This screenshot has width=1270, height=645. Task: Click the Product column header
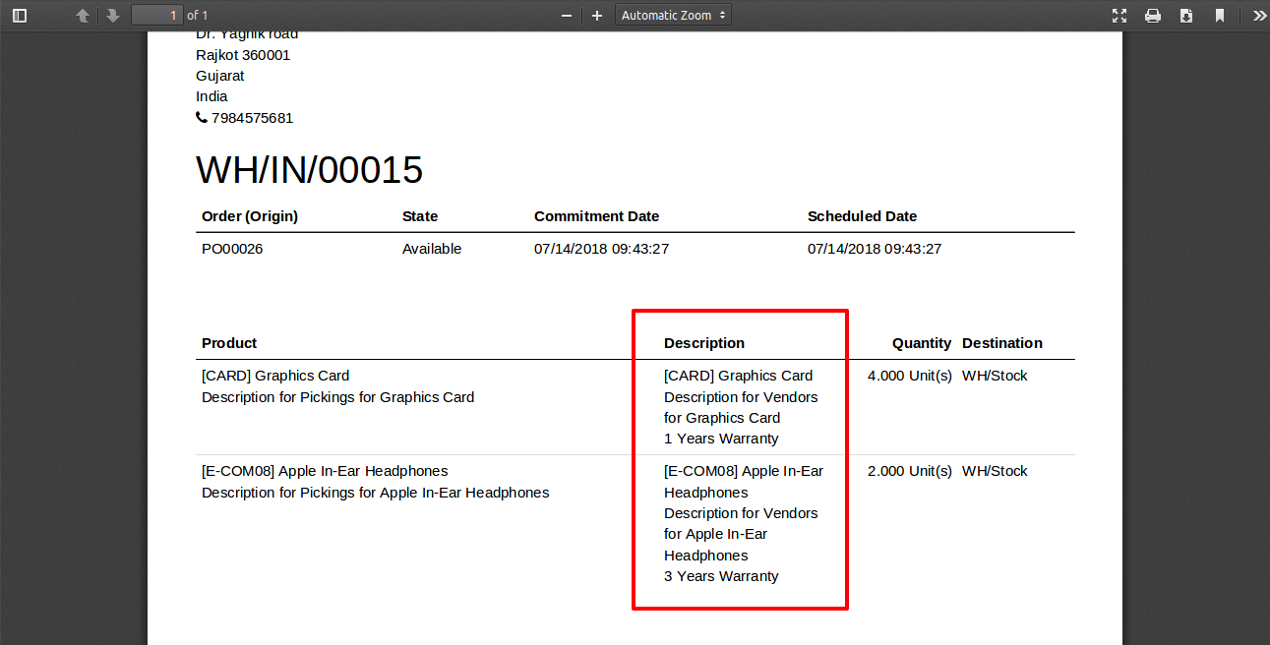point(229,343)
